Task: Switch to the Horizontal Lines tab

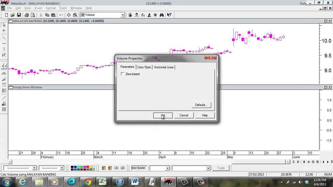Action: click(x=164, y=67)
